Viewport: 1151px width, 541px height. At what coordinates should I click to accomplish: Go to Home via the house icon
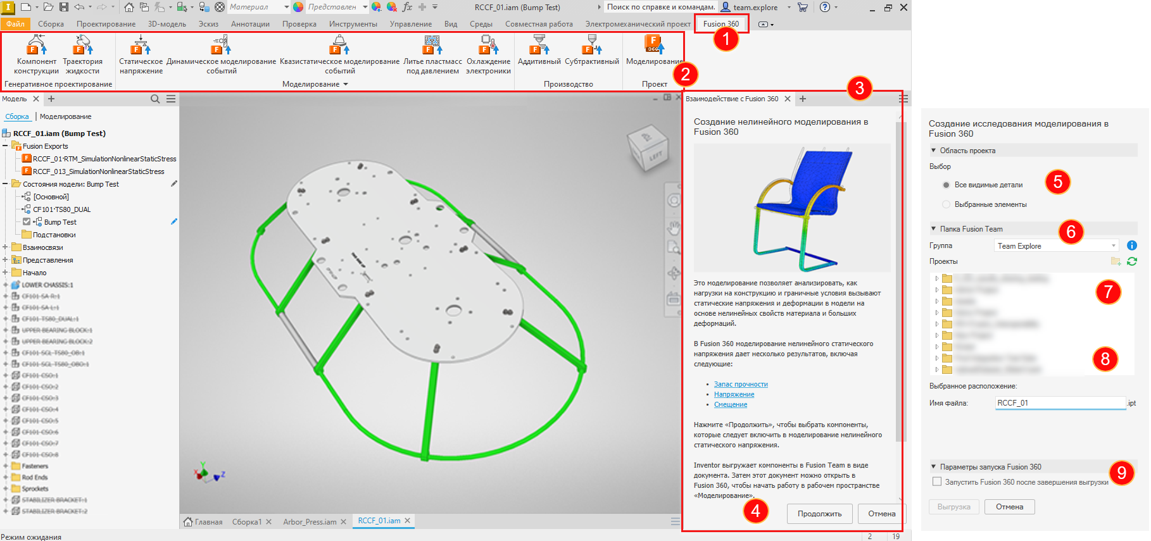pyautogui.click(x=129, y=7)
